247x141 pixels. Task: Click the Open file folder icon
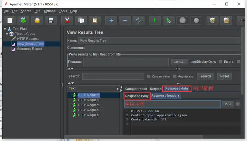click(37, 20)
